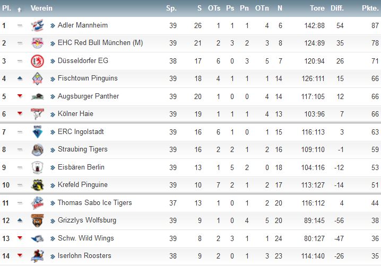Select the Eisbären Berlin logo

tap(38, 167)
